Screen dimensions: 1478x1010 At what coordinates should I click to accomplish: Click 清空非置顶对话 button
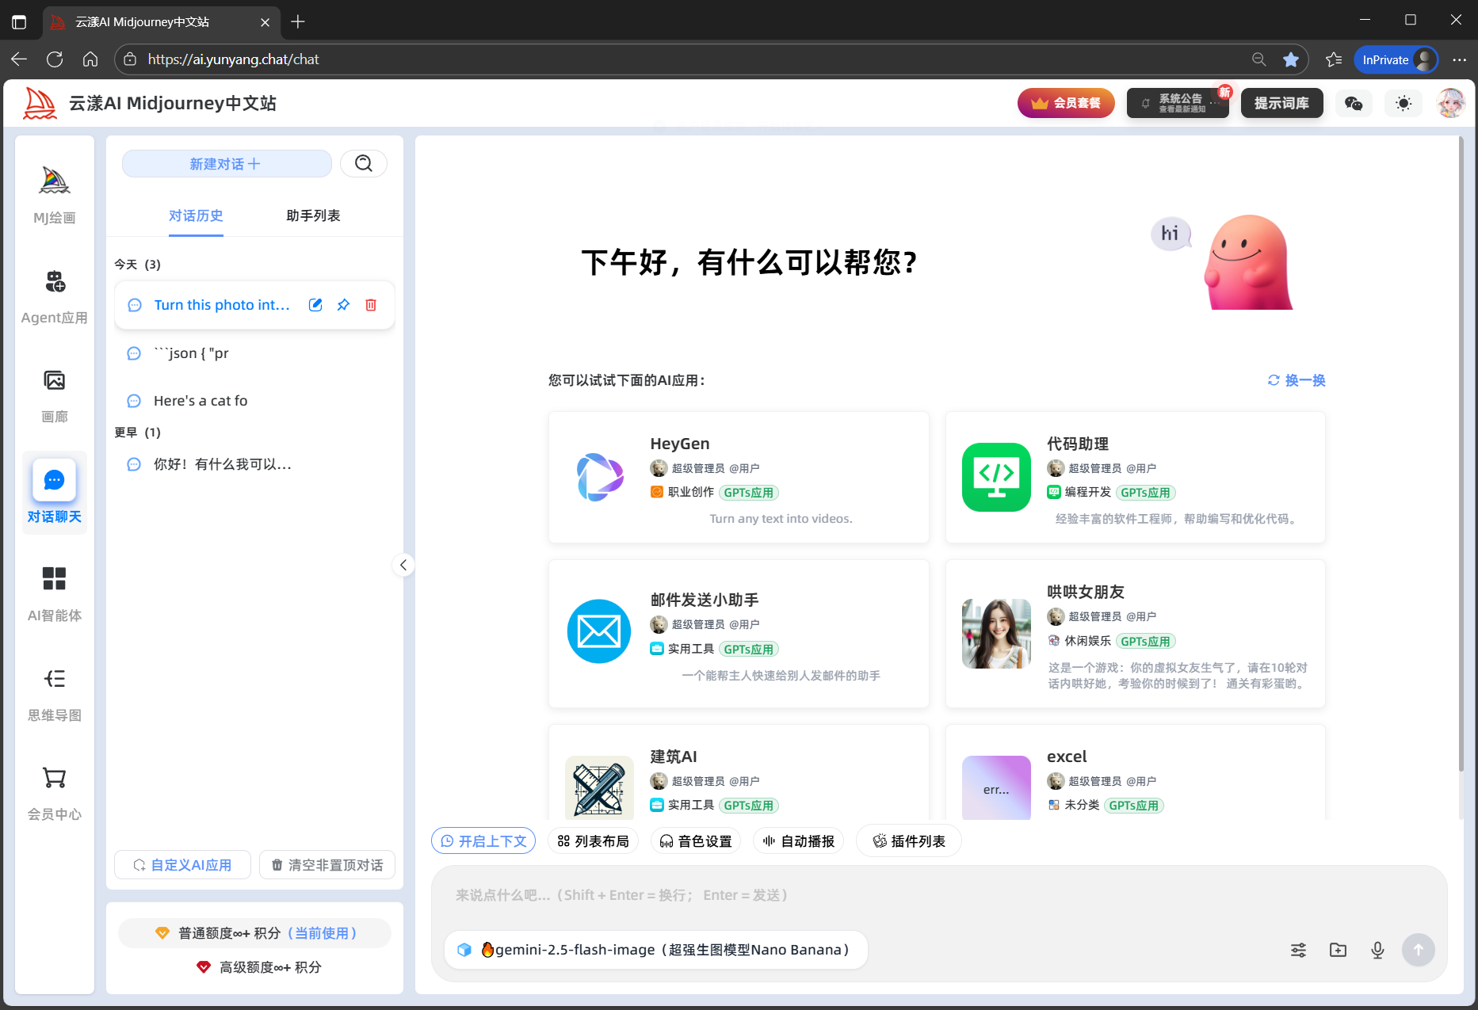tap(327, 865)
